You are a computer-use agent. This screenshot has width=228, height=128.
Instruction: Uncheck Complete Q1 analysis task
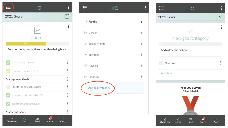[x=8, y=62]
